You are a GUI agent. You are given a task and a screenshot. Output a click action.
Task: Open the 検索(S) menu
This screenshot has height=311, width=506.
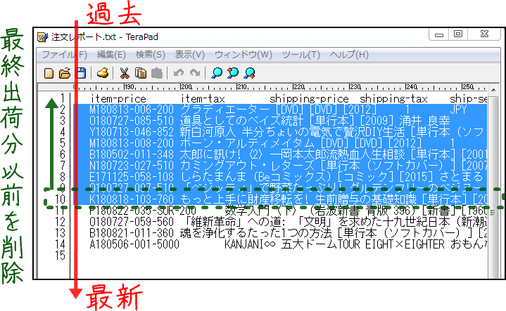click(x=151, y=54)
